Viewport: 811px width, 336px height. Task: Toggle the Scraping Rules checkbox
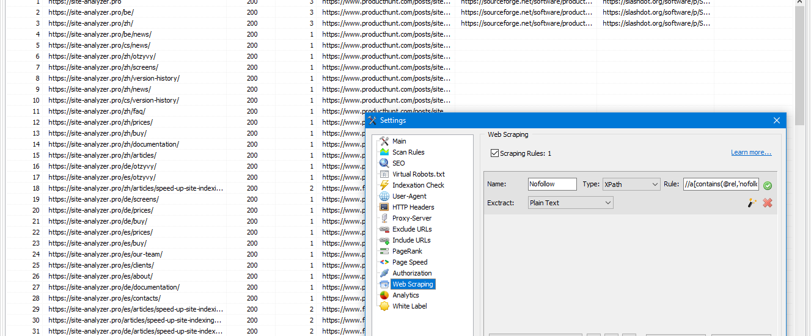[495, 153]
